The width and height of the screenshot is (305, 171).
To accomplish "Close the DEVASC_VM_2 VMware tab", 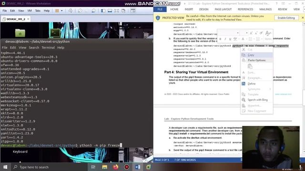I will pos(28,19).
